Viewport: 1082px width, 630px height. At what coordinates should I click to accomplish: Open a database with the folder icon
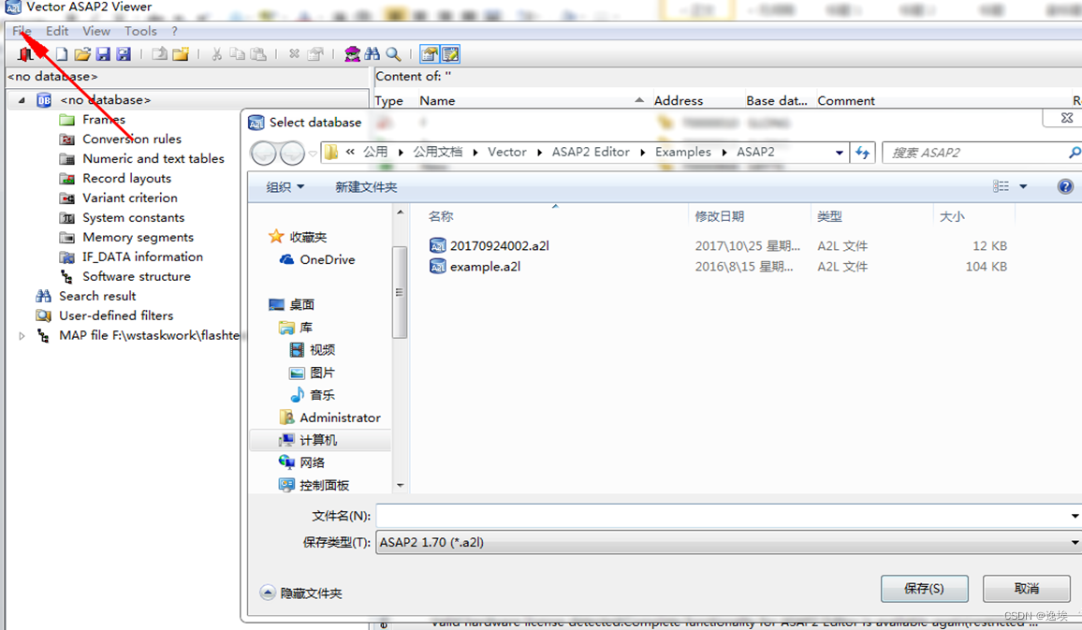[82, 53]
